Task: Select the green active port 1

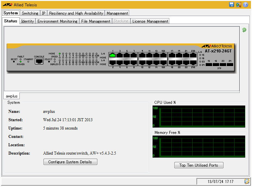Action: 112,55
